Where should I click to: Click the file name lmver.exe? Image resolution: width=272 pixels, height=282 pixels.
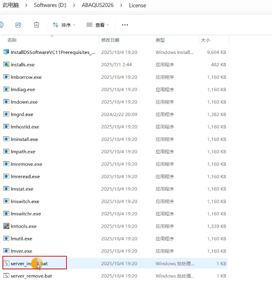pos(21,251)
